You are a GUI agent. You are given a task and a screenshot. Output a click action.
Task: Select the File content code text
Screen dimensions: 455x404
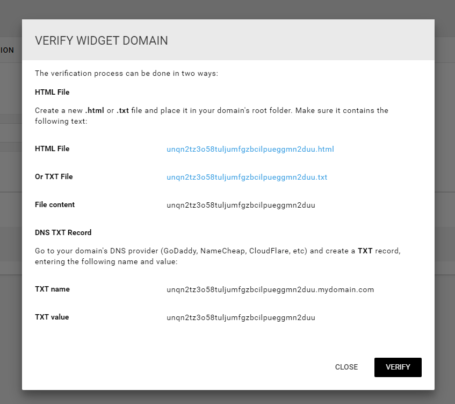coord(241,205)
